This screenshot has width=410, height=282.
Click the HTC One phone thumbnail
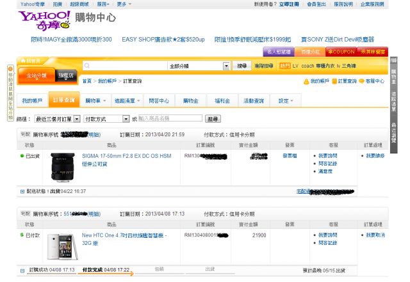pyautogui.click(x=63, y=246)
